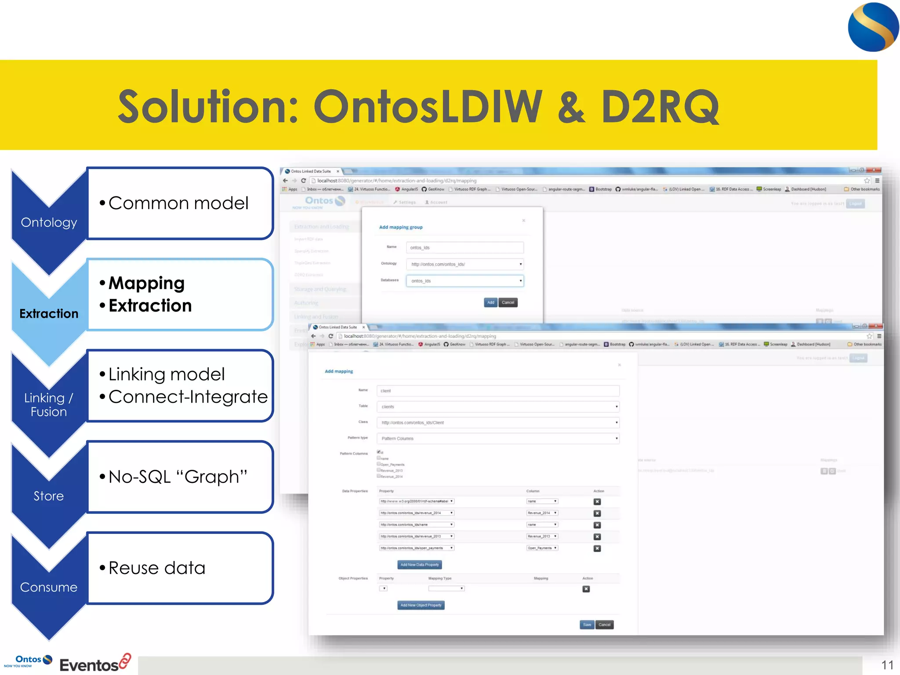Screen dimensions: 900x675
Task: Open the Revenue_2014 column dropdown
Action: coord(542,513)
